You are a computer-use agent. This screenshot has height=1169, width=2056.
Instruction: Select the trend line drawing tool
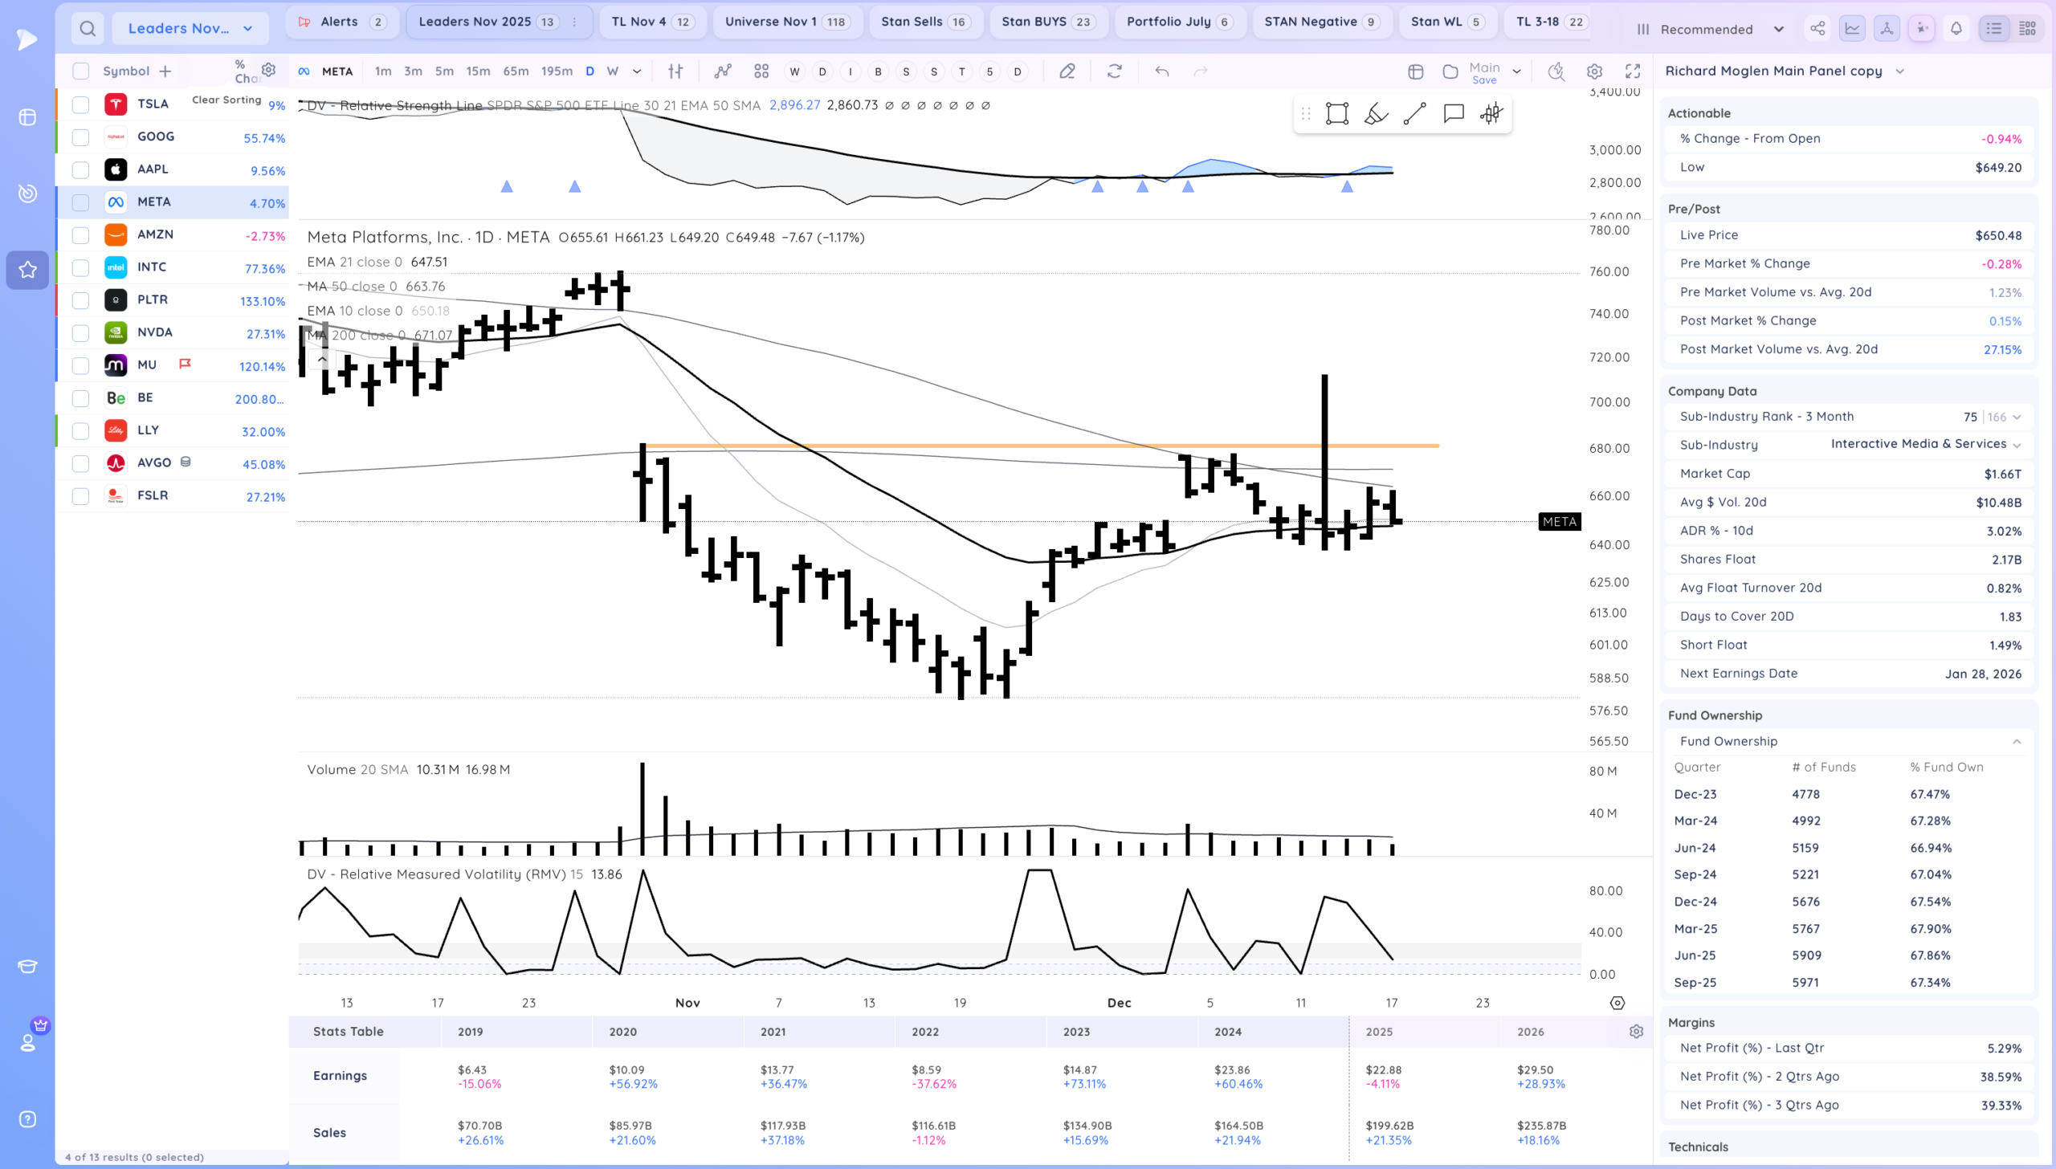coord(1414,114)
